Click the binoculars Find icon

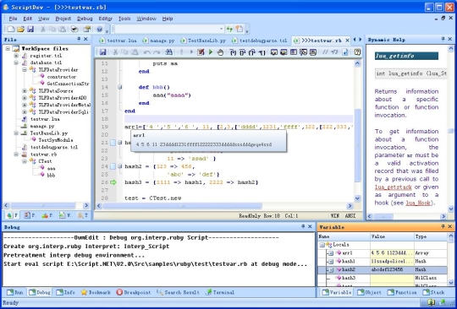168,52
